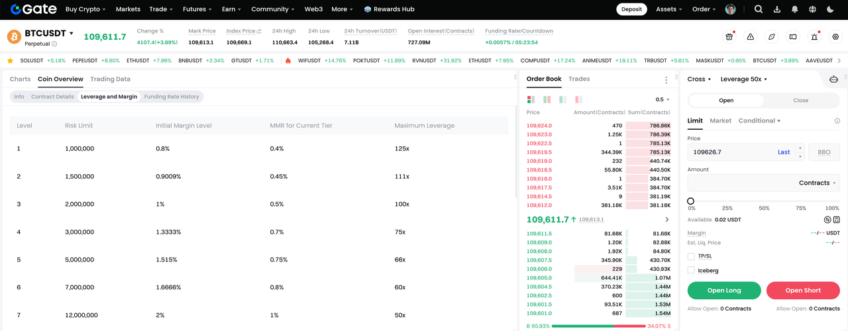Expand the Cross margin mode dropdown

(699, 79)
